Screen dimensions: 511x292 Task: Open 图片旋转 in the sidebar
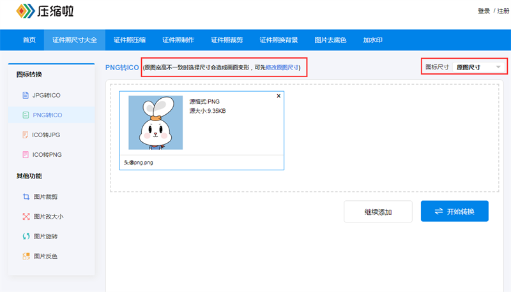point(52,237)
